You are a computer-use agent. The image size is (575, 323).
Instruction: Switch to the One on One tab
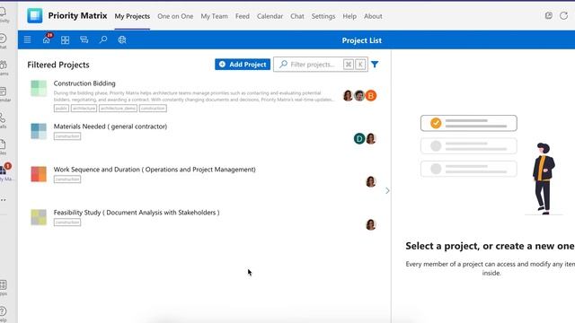pyautogui.click(x=175, y=16)
